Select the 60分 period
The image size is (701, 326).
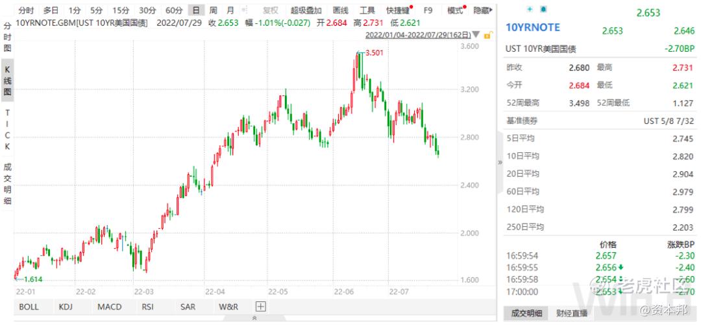[174, 10]
